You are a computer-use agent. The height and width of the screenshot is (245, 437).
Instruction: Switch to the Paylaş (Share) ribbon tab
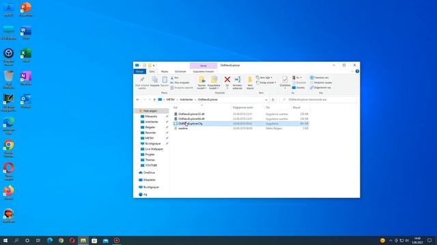click(x=165, y=71)
